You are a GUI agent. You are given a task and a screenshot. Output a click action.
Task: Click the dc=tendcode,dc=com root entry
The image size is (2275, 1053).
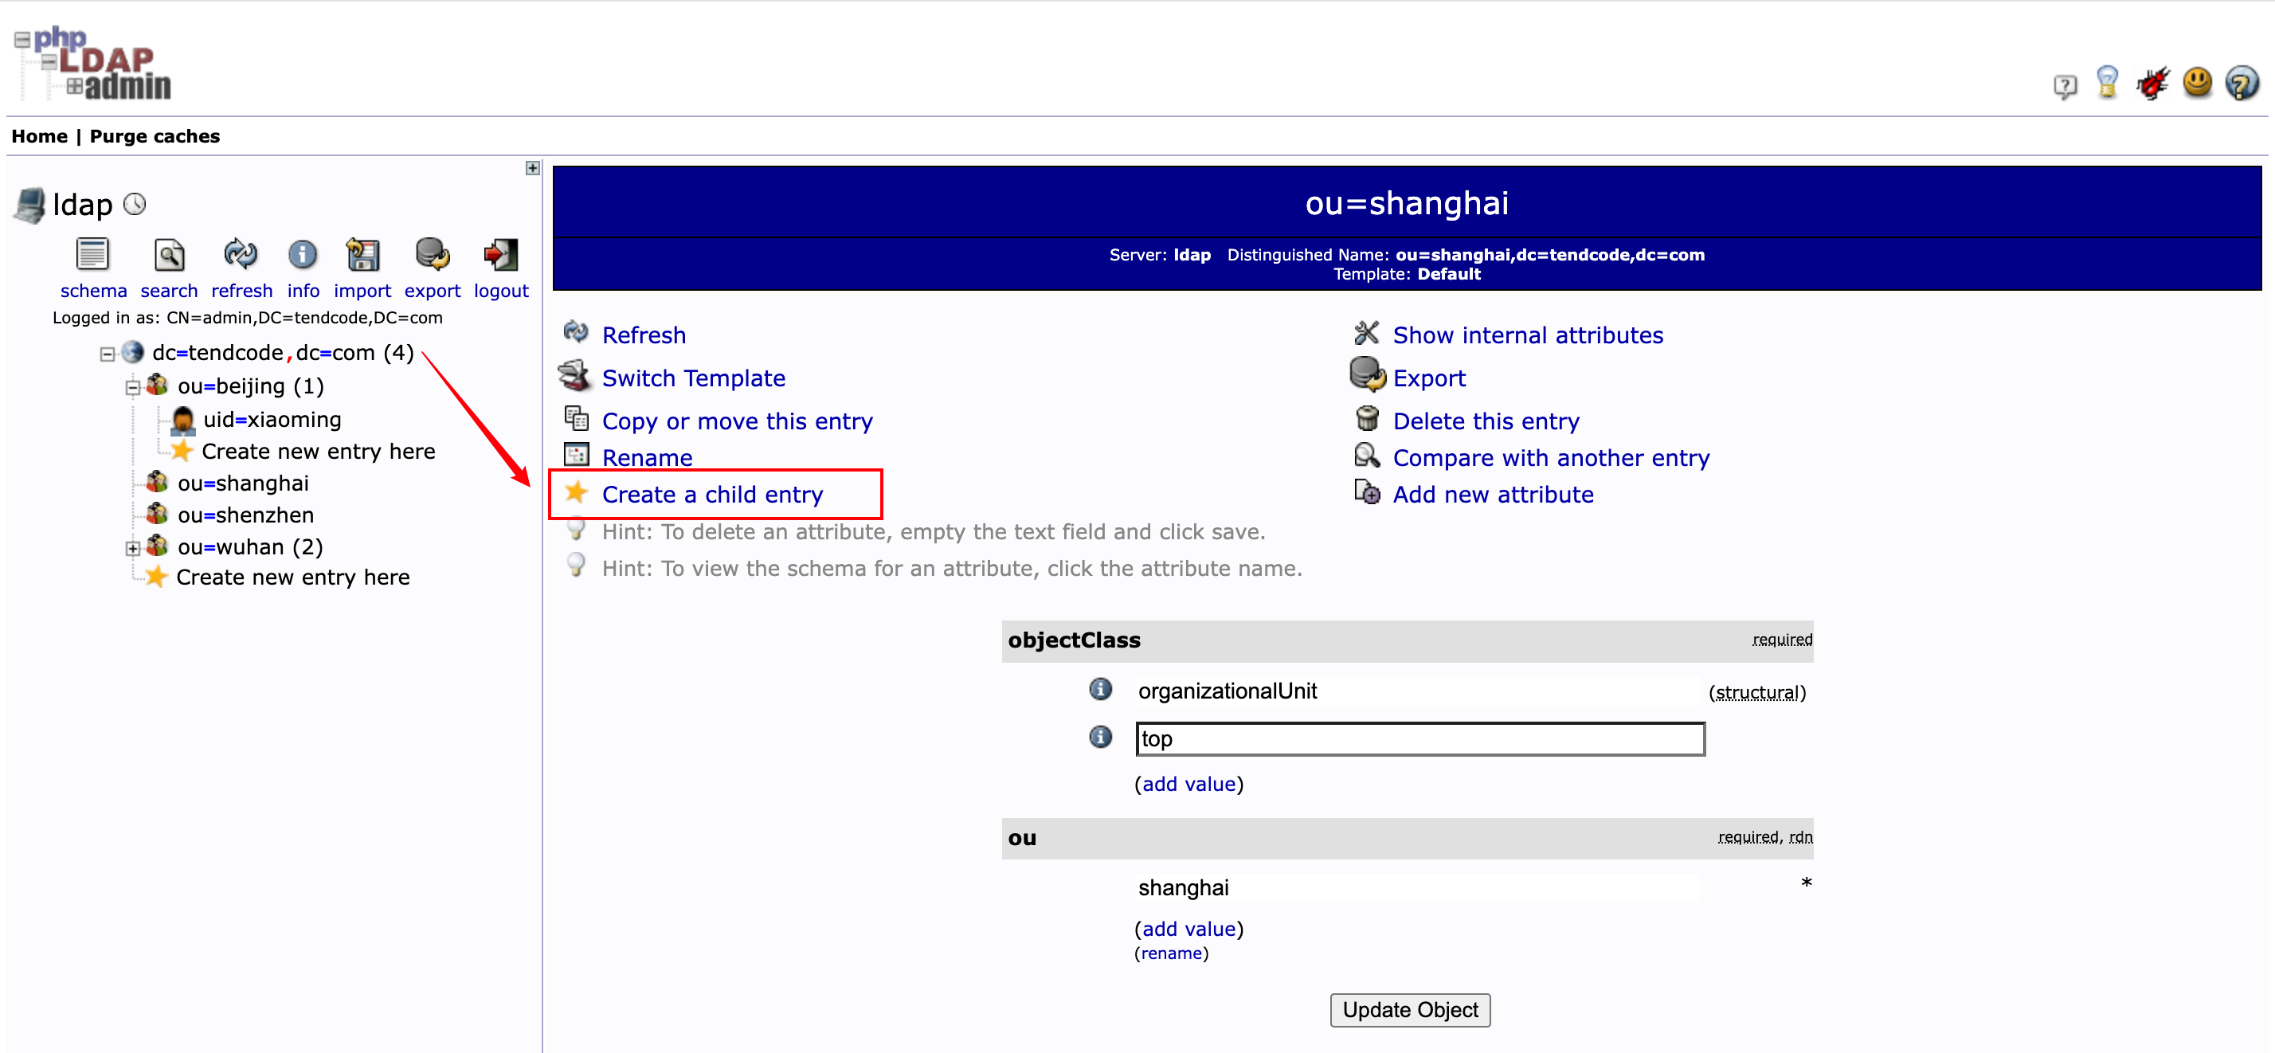[x=283, y=353]
